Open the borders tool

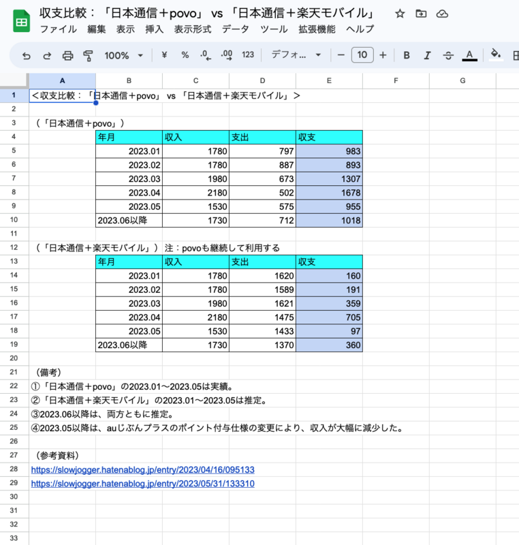[x=516, y=55]
